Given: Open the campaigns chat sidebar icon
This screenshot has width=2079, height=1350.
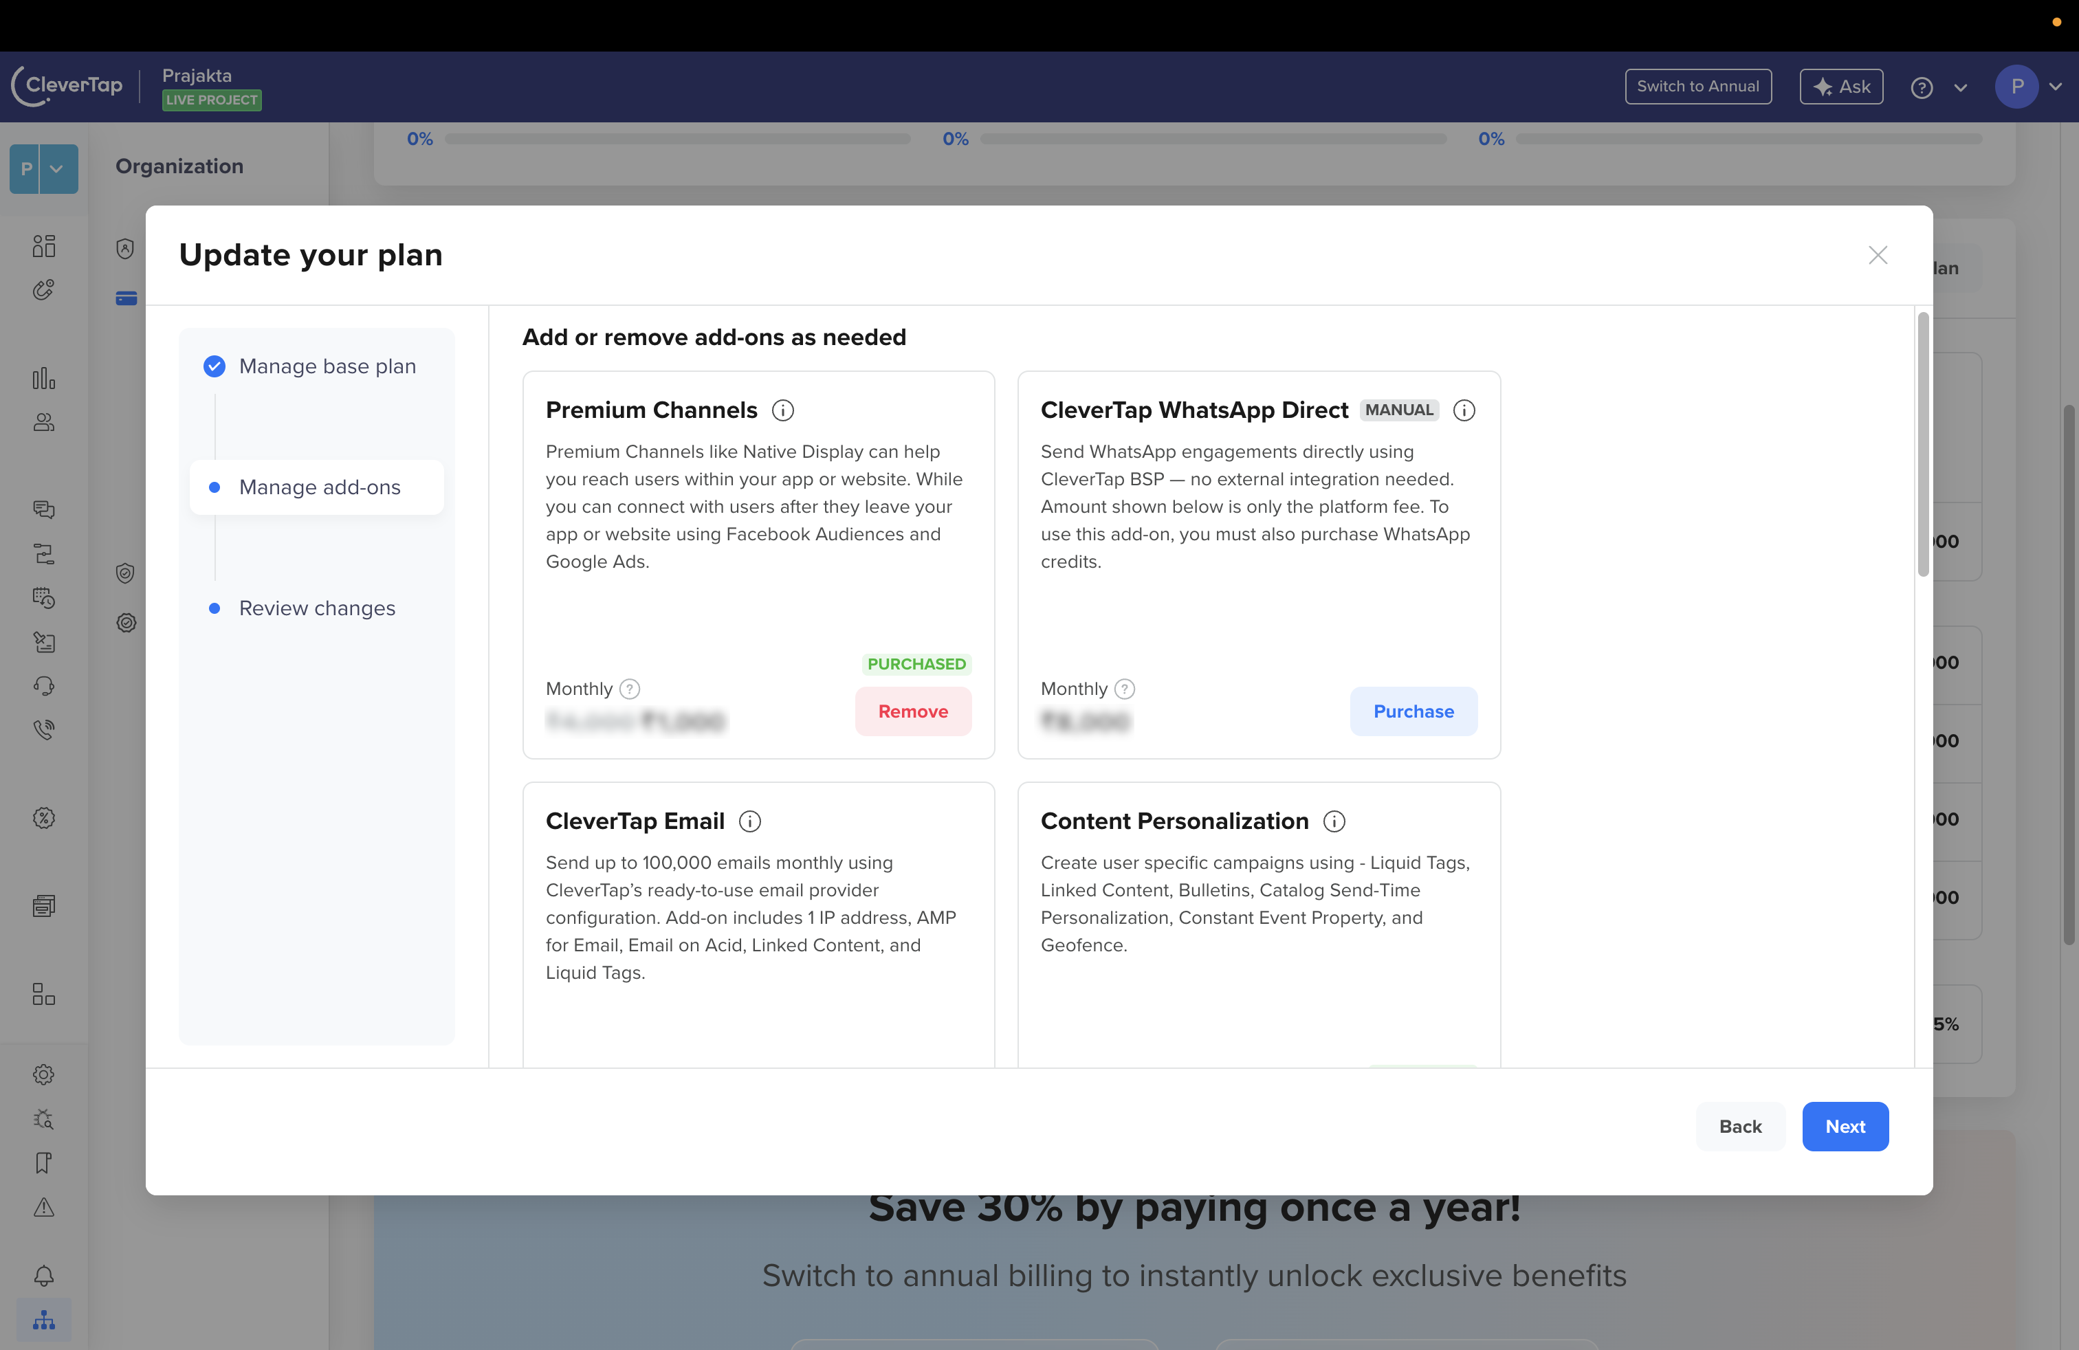Looking at the screenshot, I should (x=44, y=509).
